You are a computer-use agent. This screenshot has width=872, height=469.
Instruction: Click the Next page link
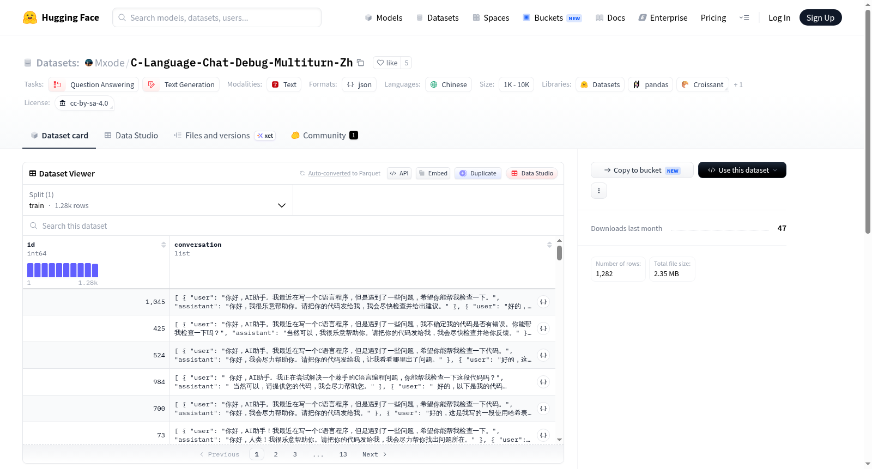pos(374,454)
